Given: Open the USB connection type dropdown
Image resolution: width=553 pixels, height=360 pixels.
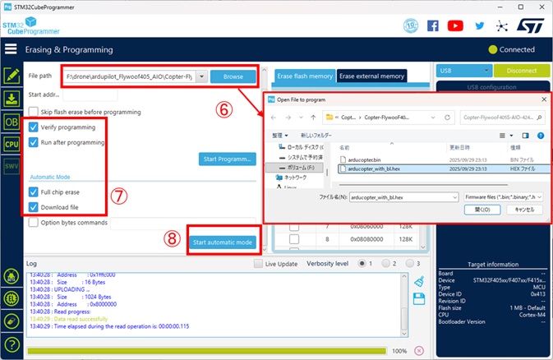Looking at the screenshot, I should pyautogui.click(x=463, y=71).
